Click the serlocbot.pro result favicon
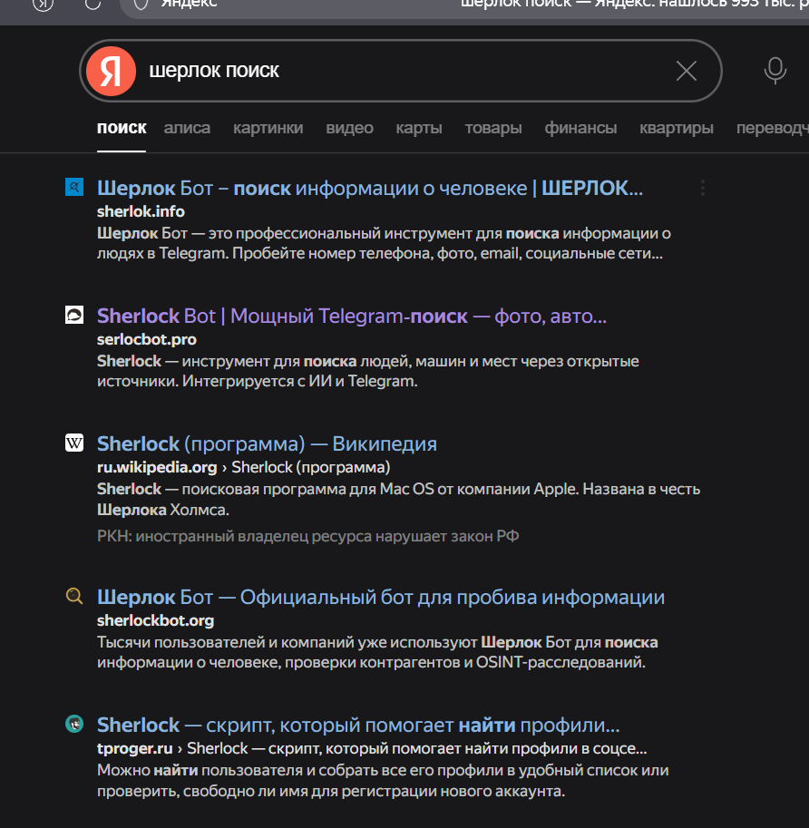809x828 pixels. point(74,315)
